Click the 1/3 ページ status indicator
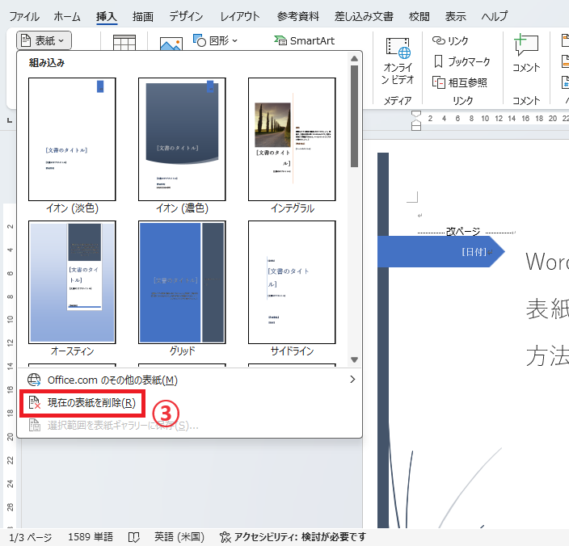The width and height of the screenshot is (569, 546). [31, 537]
